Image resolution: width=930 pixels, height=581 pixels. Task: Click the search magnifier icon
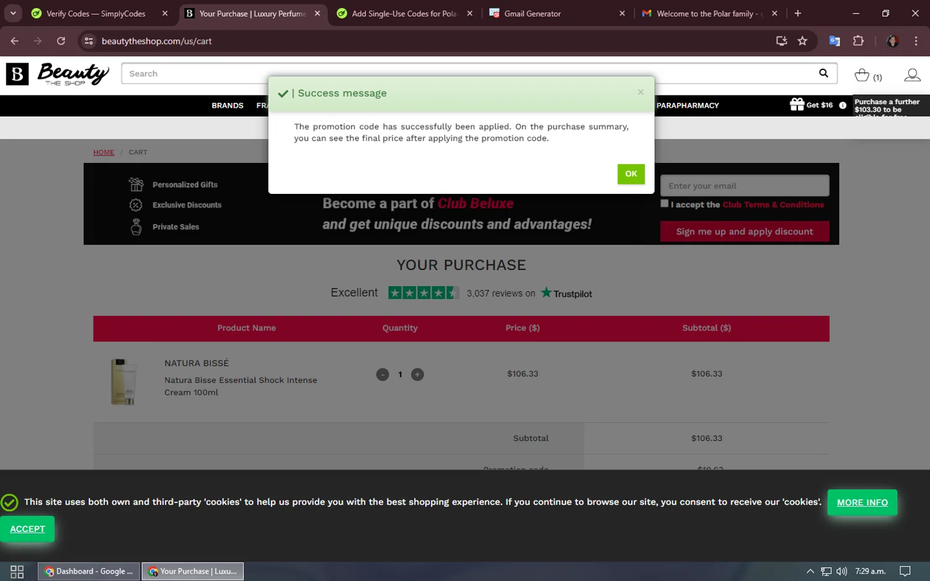(823, 73)
